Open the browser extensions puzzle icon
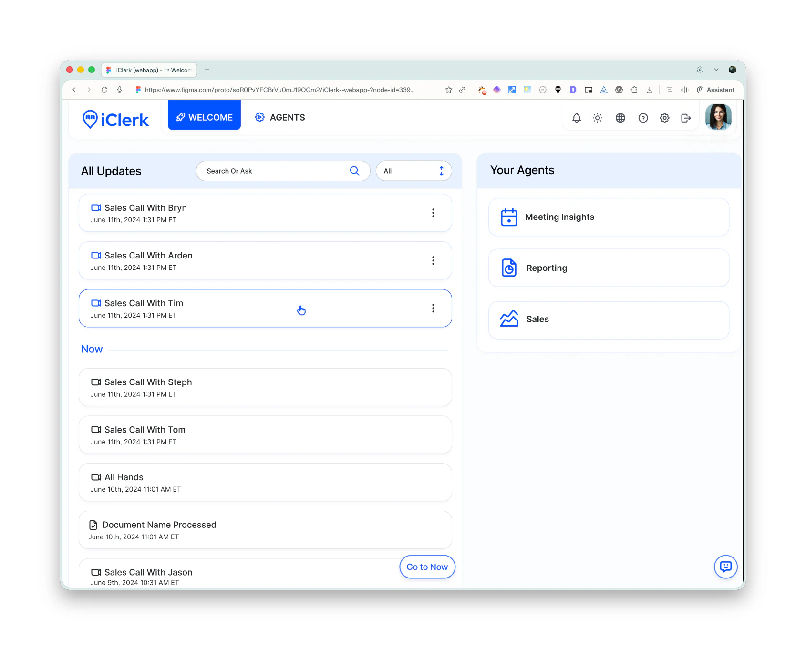This screenshot has height=650, width=806. point(634,90)
